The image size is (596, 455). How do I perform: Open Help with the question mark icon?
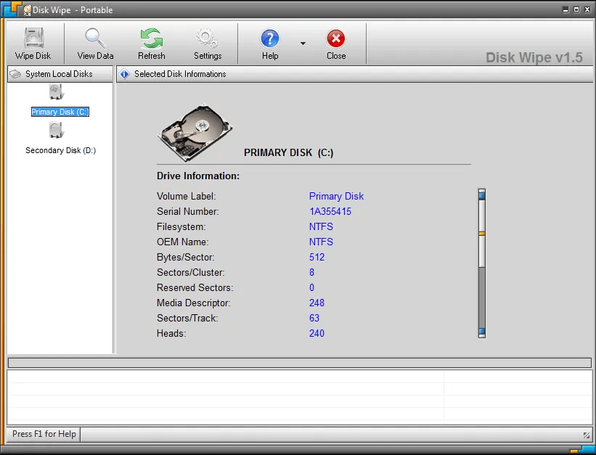pos(270,38)
